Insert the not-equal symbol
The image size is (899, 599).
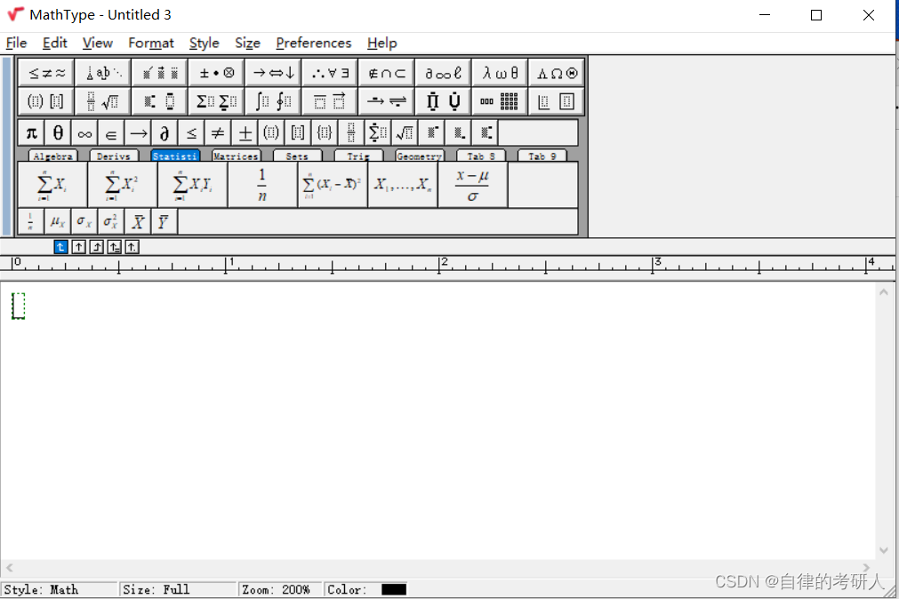(218, 133)
